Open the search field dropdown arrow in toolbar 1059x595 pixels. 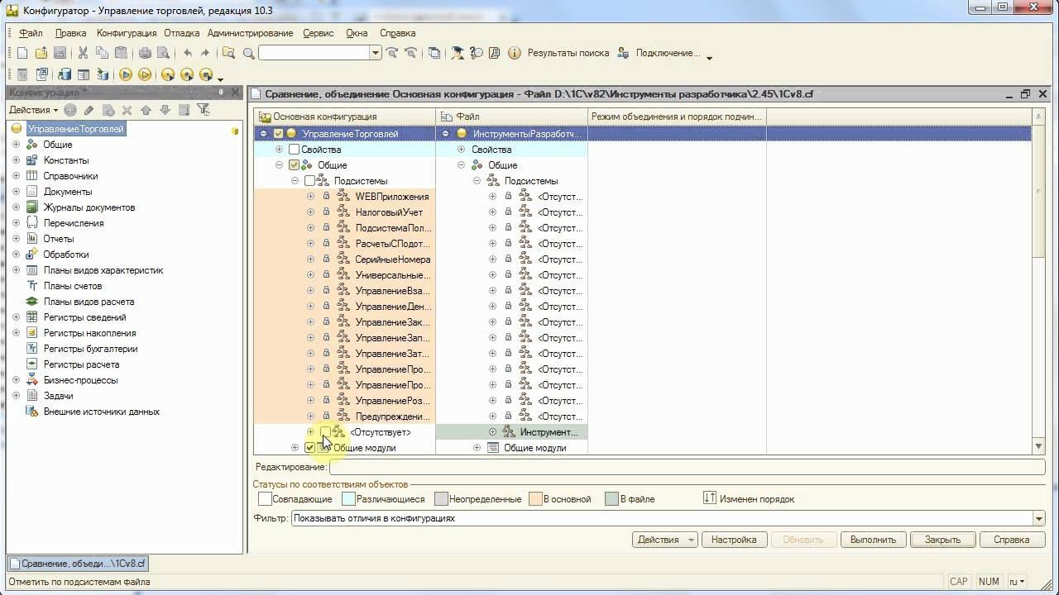[375, 53]
